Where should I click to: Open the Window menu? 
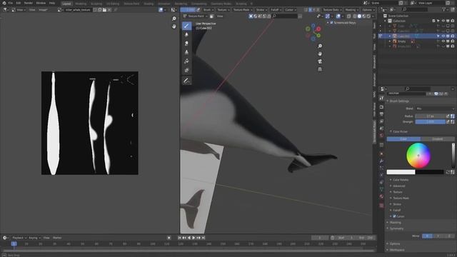[x=41, y=3]
